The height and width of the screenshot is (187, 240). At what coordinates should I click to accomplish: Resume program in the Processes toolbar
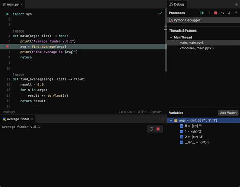click(202, 13)
